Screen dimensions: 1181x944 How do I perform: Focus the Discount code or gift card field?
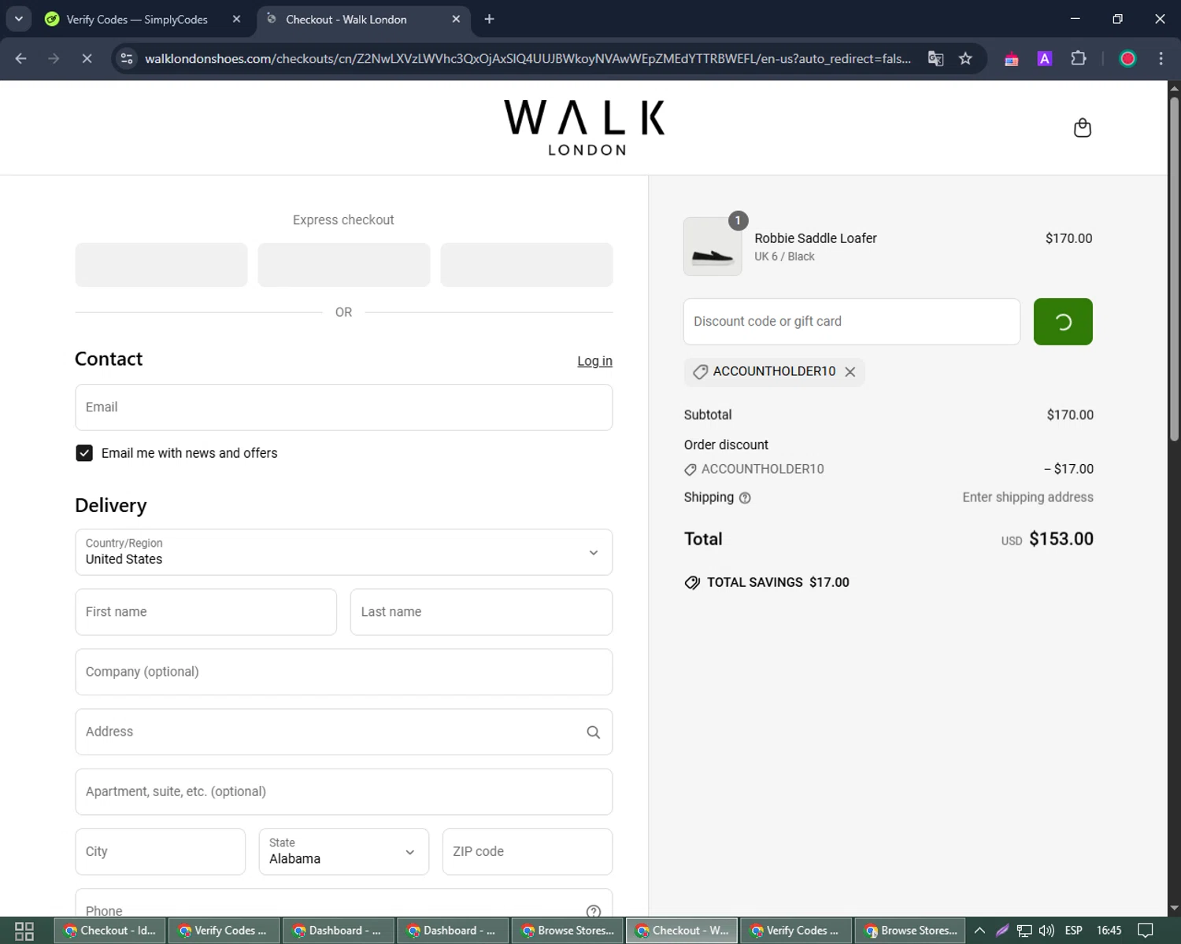pos(852,322)
